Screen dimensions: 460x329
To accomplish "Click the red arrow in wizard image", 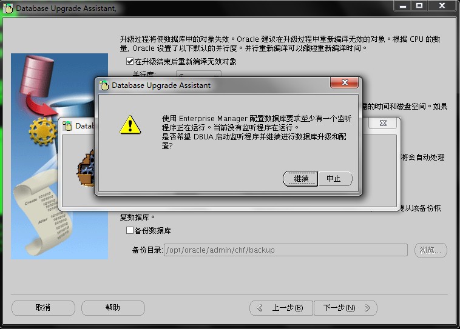I will [x=41, y=105].
